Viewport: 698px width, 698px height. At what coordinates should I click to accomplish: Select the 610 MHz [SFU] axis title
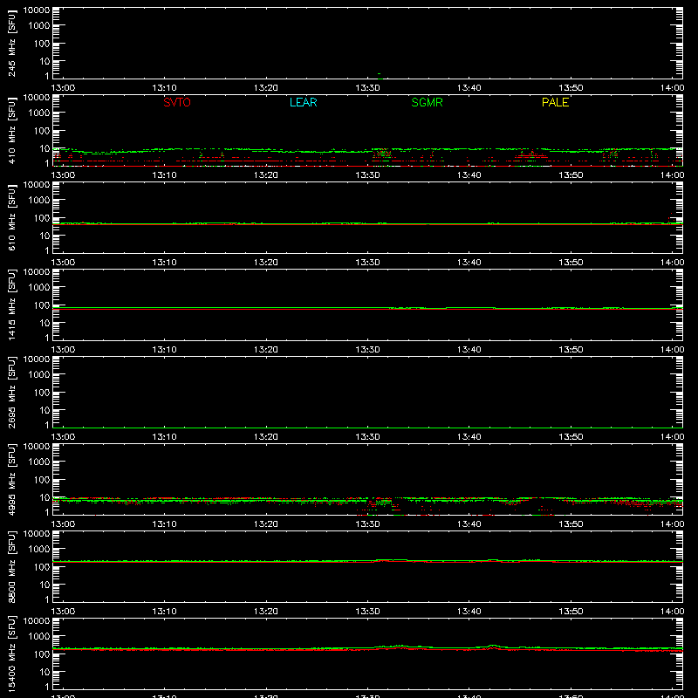(x=11, y=217)
